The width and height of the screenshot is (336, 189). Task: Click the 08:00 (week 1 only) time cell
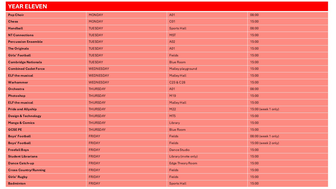[x=264, y=136]
